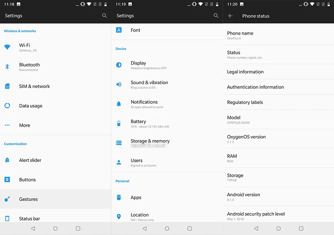Screen dimensions: 334x235
Task: Tap the search icon in middle Settings screen
Action: pyautogui.click(x=216, y=16)
